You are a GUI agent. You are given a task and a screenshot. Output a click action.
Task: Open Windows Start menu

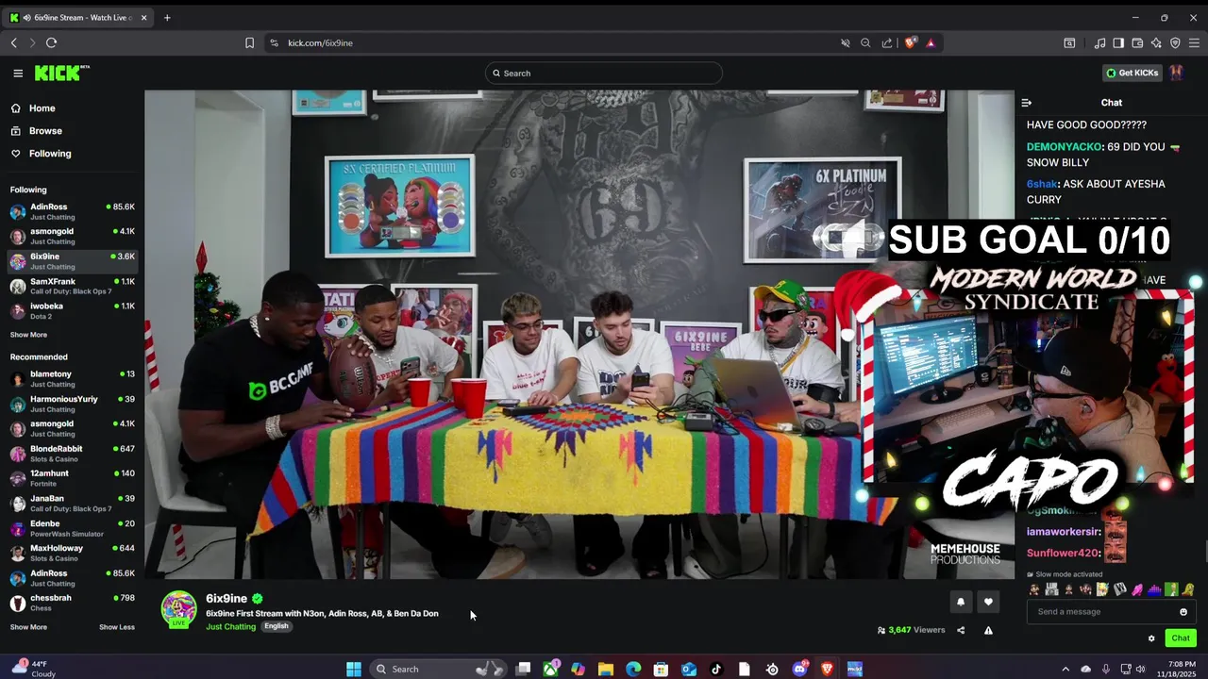(x=354, y=669)
